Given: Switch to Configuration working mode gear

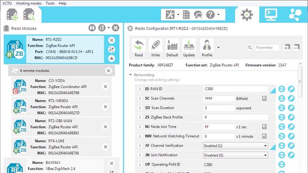Looking at the screenshot, I should point(247,15).
